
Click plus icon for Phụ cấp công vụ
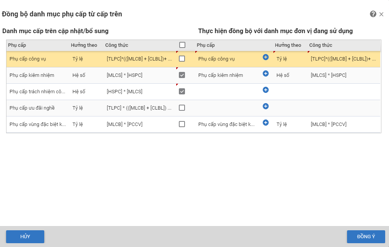tap(266, 57)
